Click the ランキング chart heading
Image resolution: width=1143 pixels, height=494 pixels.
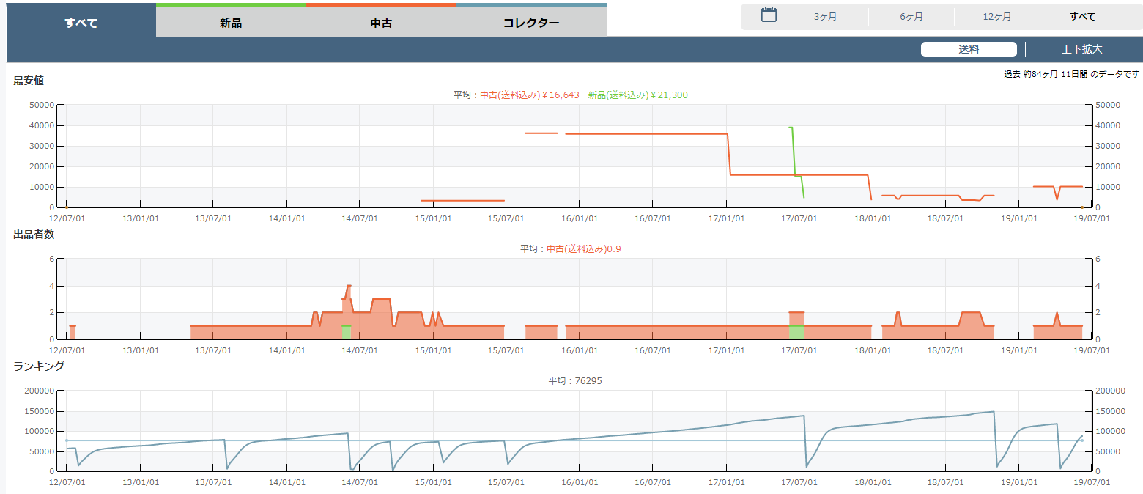click(x=39, y=366)
